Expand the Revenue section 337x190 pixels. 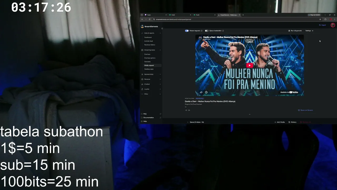[x=160, y=79]
